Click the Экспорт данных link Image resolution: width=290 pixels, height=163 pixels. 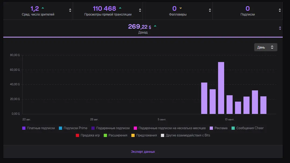(x=143, y=151)
